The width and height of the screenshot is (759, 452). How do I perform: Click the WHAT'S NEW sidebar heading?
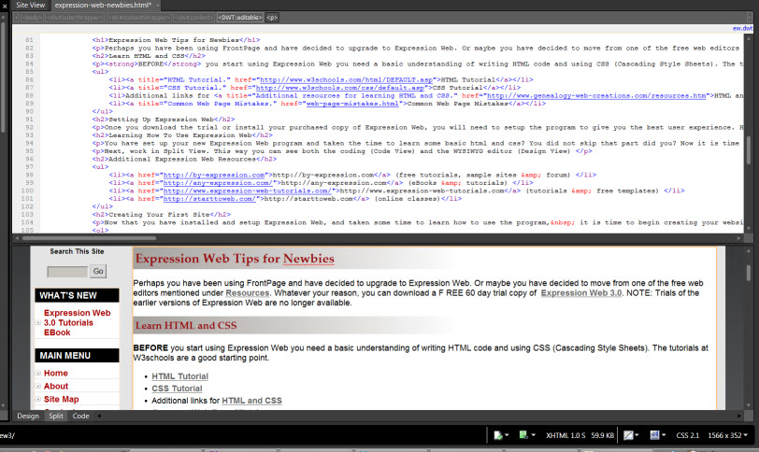click(x=77, y=295)
